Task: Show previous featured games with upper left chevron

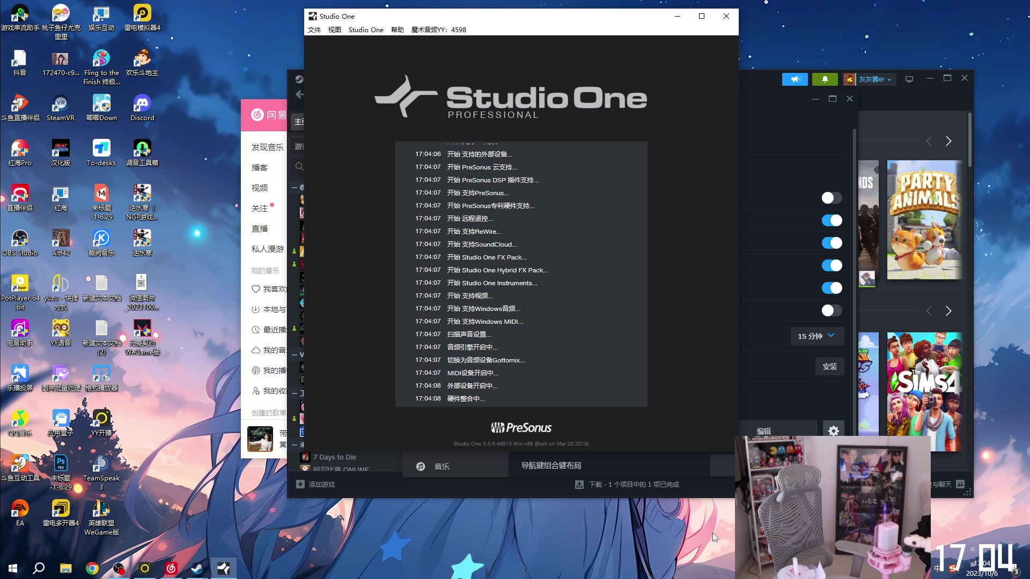Action: pos(929,141)
